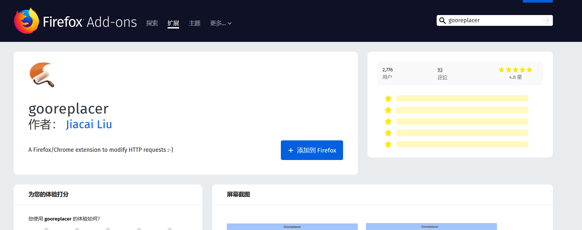Open the first Gooreplacer screenshot thumbnail
The height and width of the screenshot is (230, 582).
coord(292,227)
